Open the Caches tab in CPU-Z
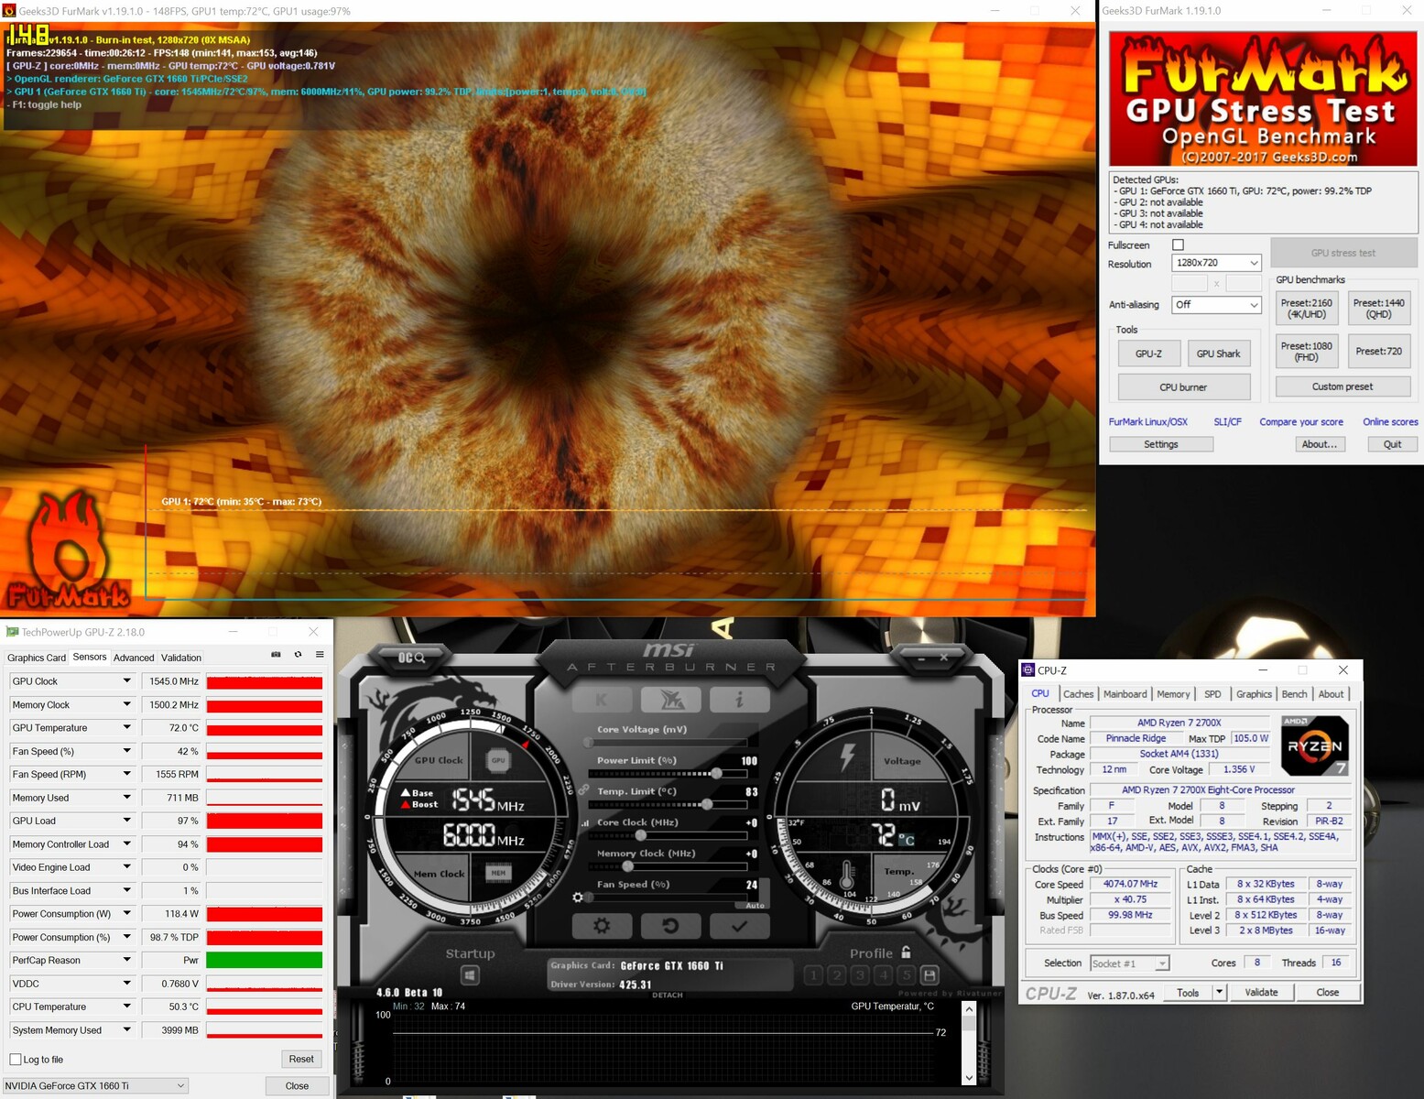 1078,694
